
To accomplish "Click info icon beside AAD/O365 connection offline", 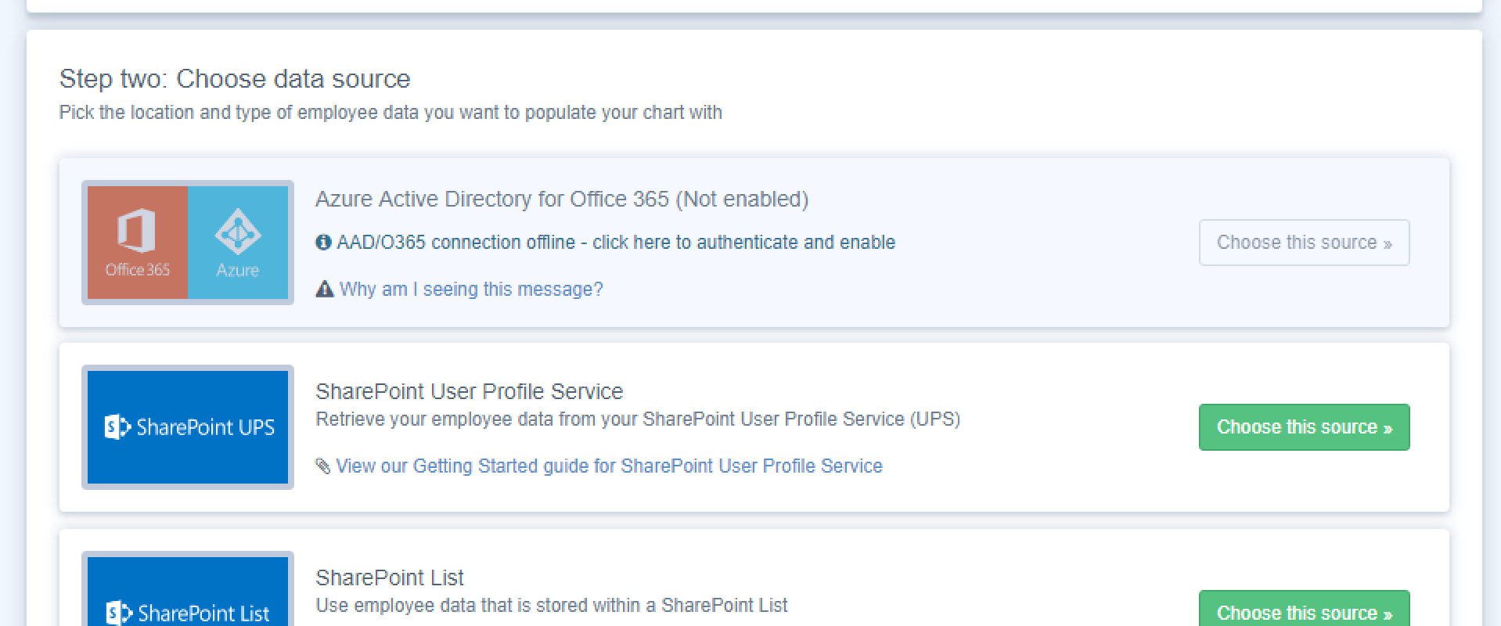I will click(x=323, y=243).
